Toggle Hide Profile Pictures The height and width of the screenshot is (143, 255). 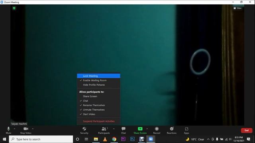tap(98, 85)
